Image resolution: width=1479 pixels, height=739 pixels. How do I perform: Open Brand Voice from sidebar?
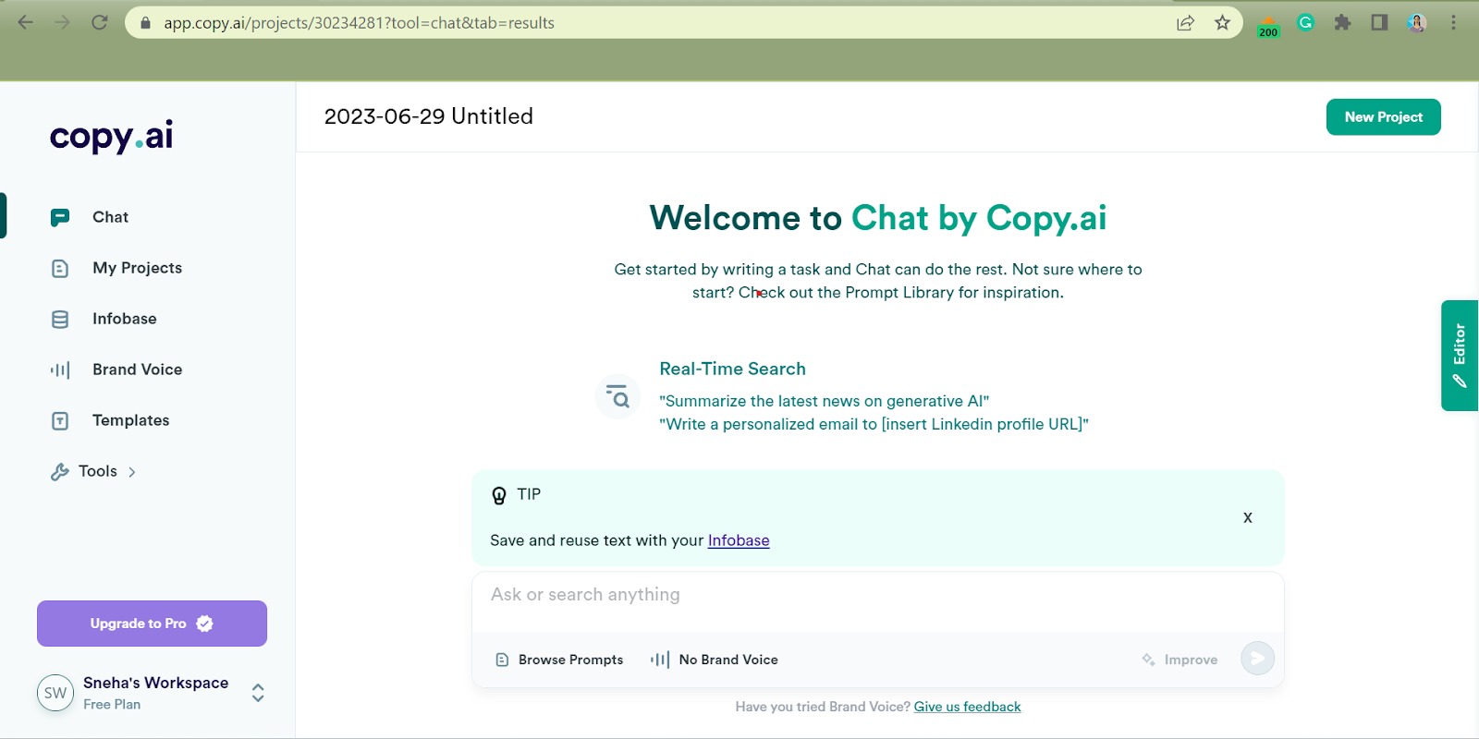[137, 369]
